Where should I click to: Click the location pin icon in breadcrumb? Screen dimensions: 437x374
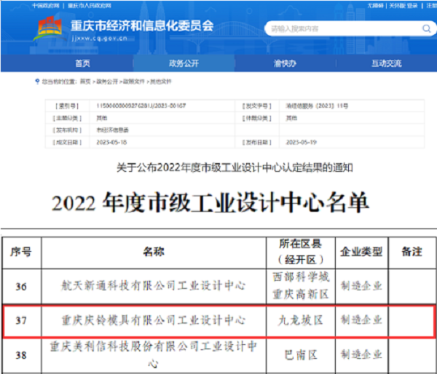click(37, 81)
